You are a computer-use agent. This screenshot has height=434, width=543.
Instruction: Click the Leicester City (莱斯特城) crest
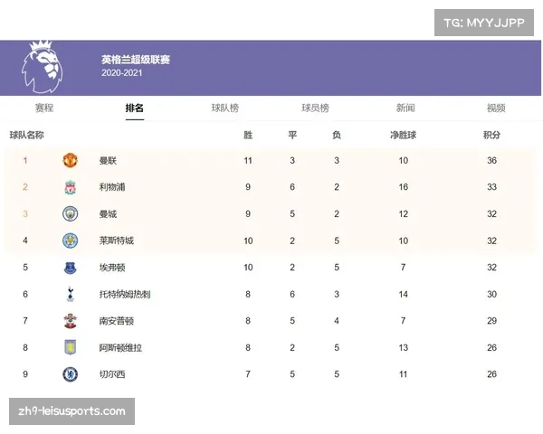coord(71,241)
